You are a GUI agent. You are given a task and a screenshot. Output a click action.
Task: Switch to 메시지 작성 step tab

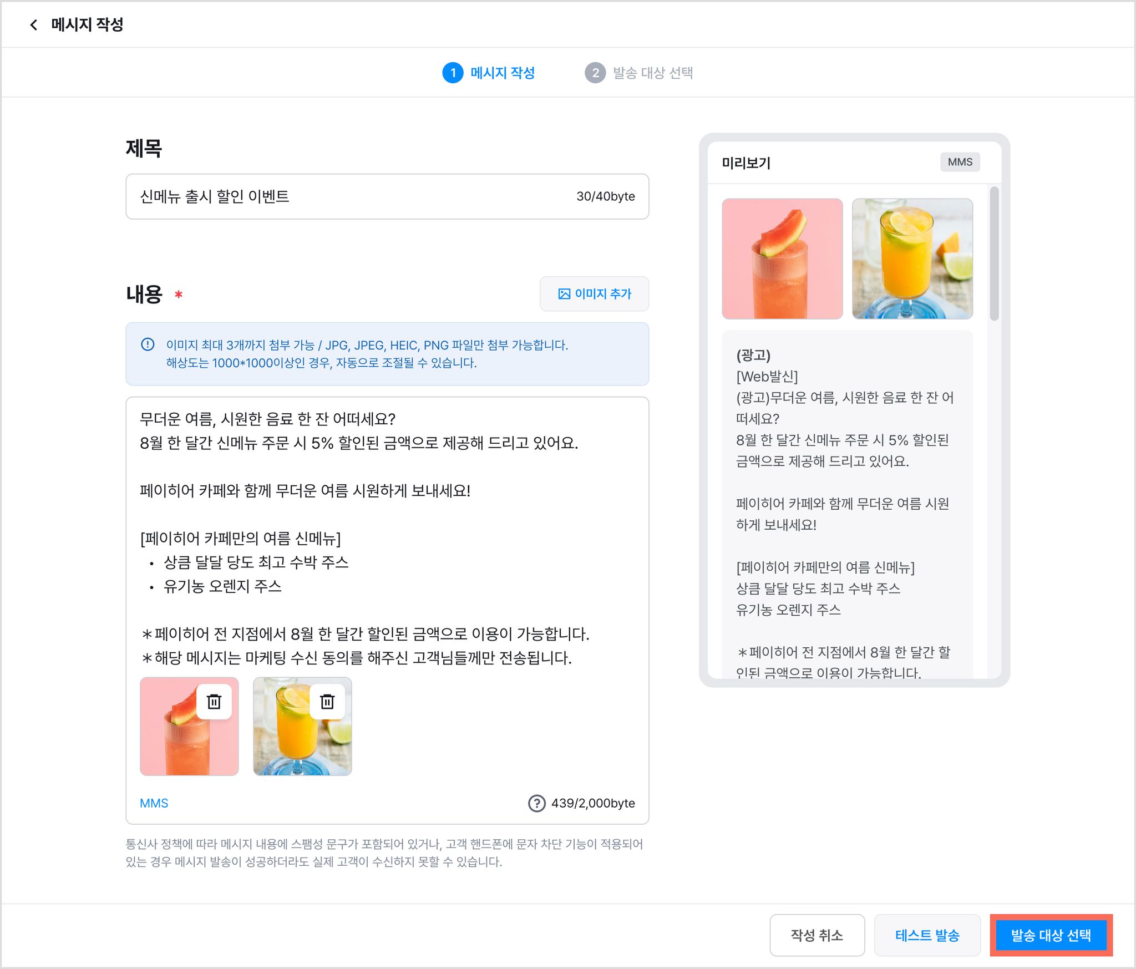point(489,73)
